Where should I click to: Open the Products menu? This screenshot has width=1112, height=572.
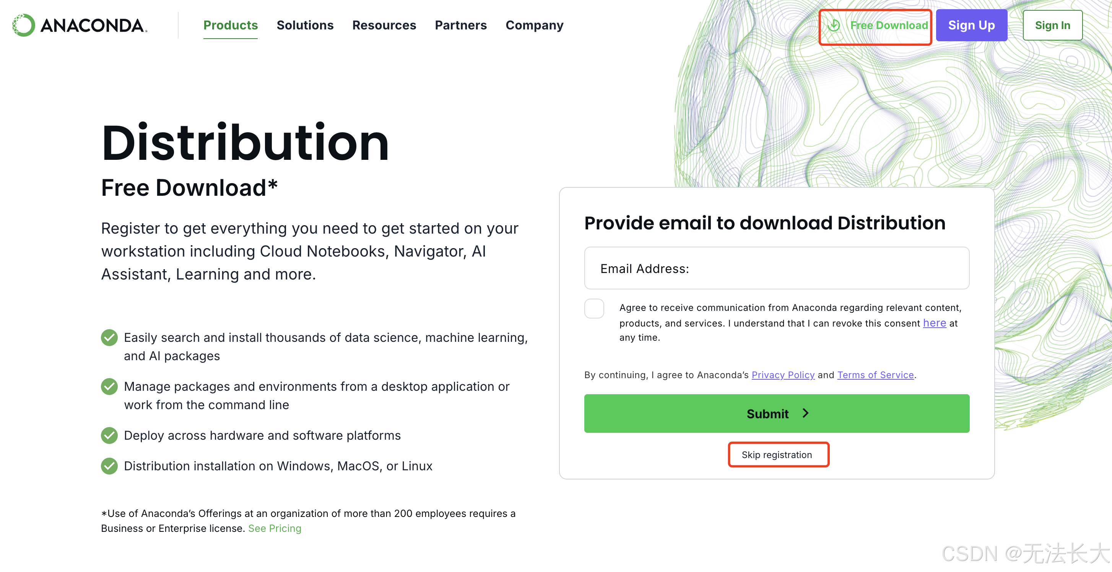[x=231, y=26]
